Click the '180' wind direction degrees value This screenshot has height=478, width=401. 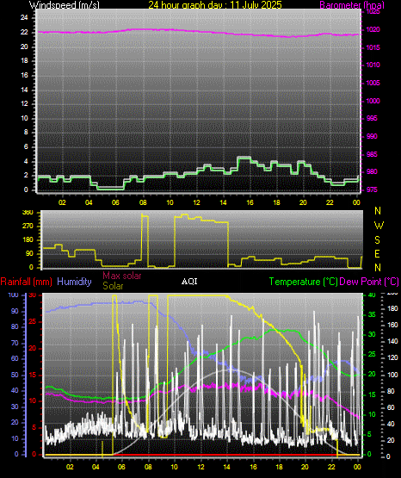coord(28,240)
